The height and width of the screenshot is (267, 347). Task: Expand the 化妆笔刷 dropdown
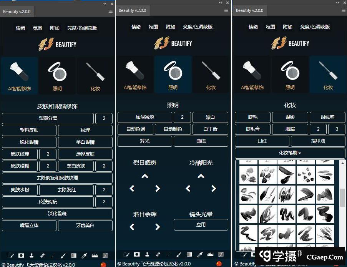(x=290, y=153)
